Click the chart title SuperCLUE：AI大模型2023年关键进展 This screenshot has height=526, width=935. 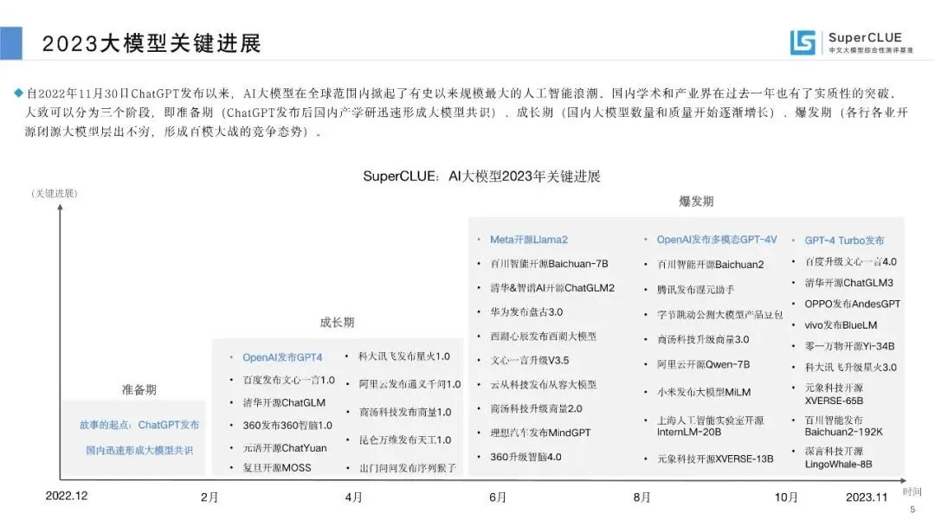tap(481, 176)
